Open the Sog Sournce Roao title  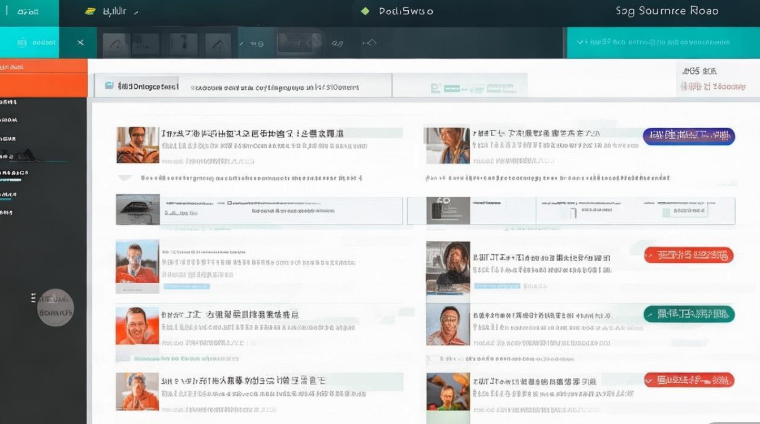coord(667,11)
